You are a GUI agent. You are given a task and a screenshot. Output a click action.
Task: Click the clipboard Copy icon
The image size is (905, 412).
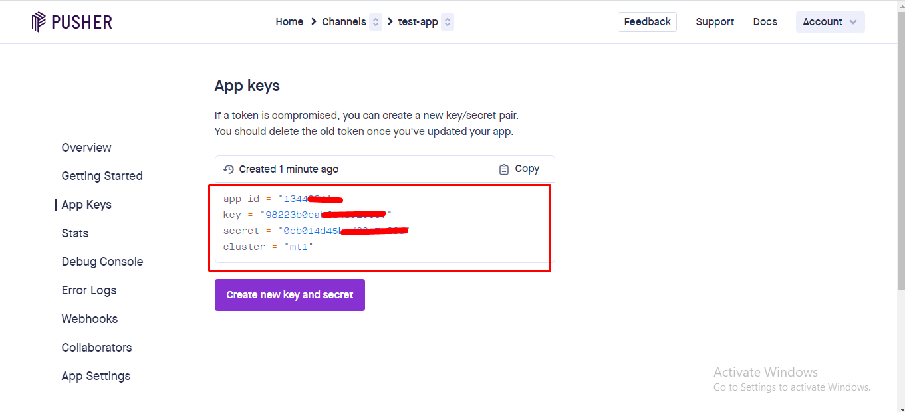[504, 169]
